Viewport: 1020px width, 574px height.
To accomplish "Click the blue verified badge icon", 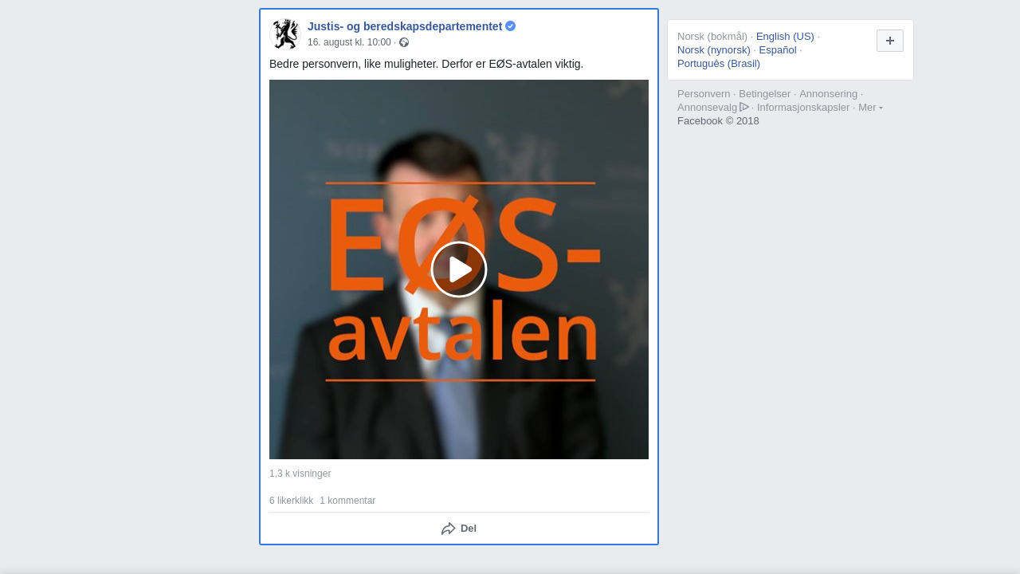I will pyautogui.click(x=511, y=26).
